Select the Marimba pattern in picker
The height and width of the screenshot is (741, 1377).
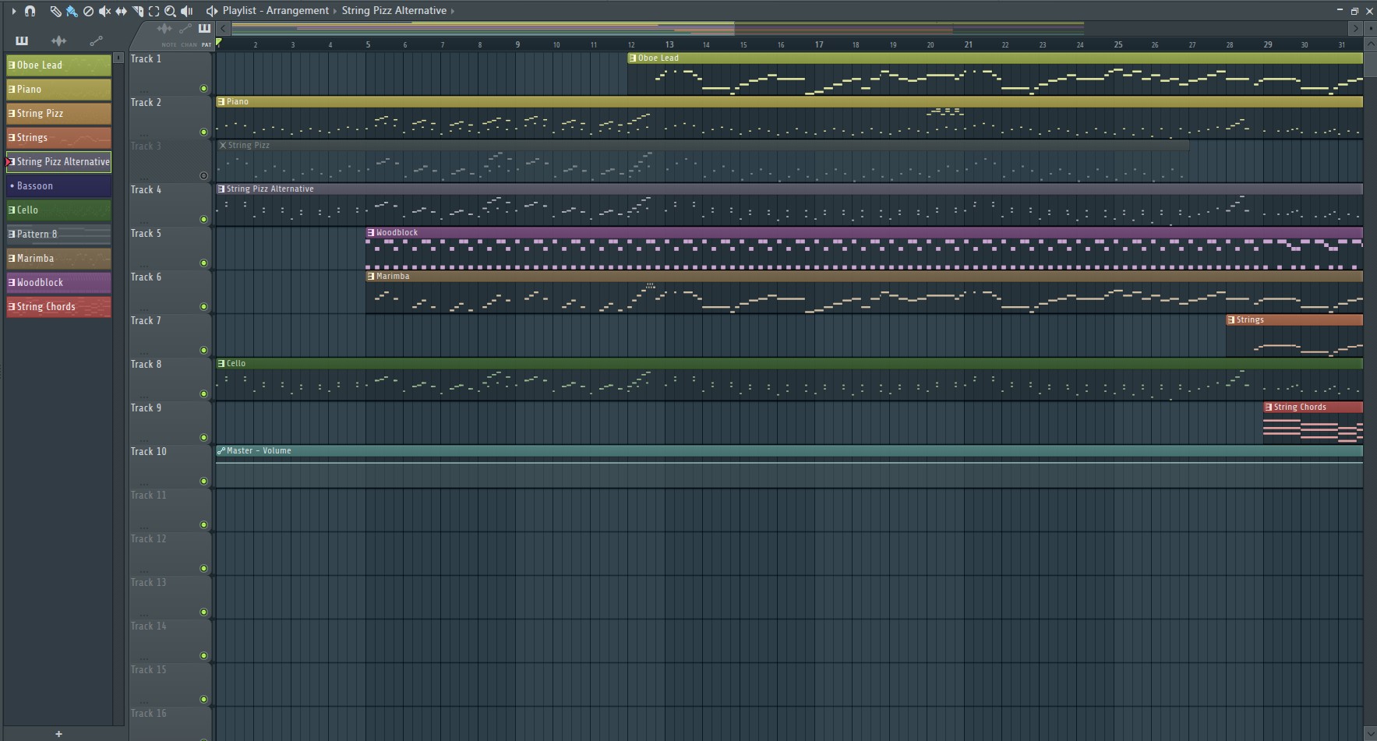click(x=58, y=259)
